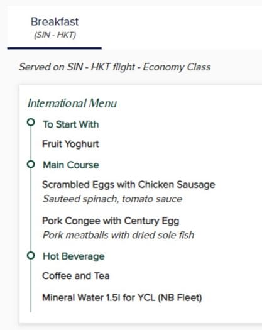
Task: Open the To Start With section heading
Action: (71, 124)
